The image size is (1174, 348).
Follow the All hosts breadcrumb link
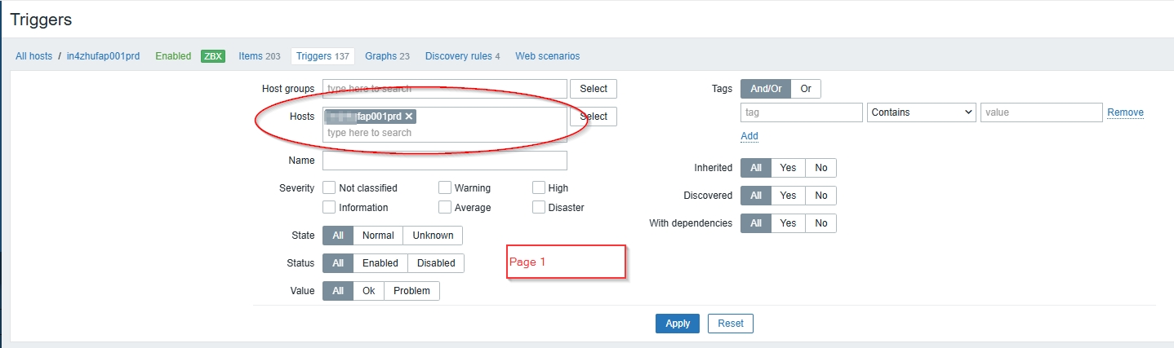click(33, 56)
